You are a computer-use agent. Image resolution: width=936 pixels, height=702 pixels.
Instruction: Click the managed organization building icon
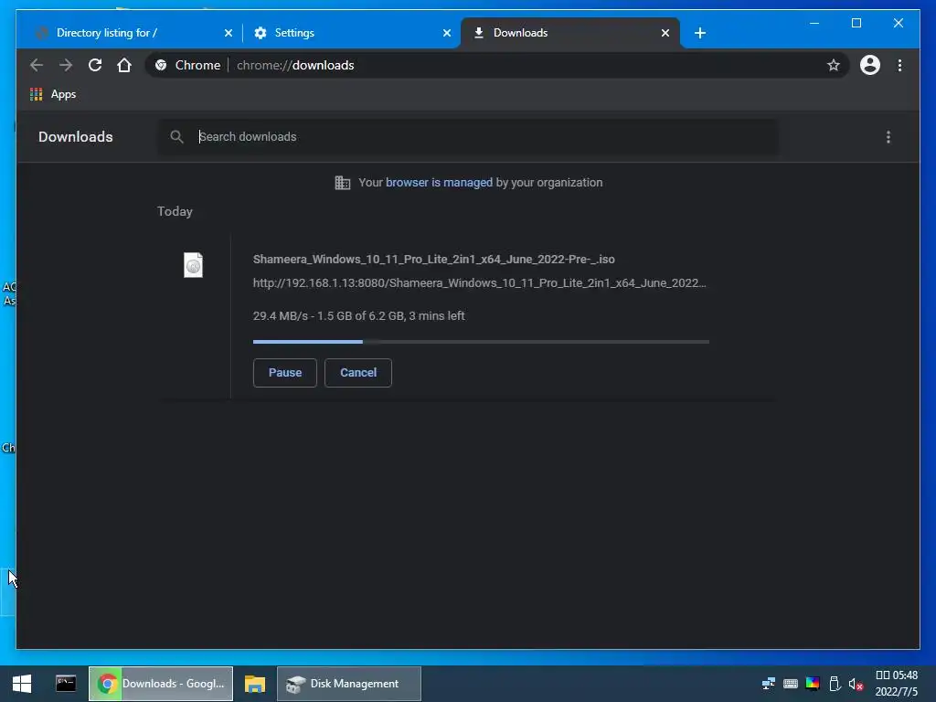(343, 183)
